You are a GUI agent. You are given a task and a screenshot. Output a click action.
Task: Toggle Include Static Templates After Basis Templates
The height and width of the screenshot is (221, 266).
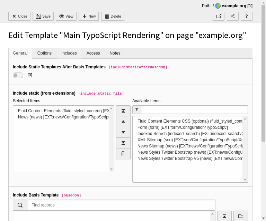click(18, 75)
